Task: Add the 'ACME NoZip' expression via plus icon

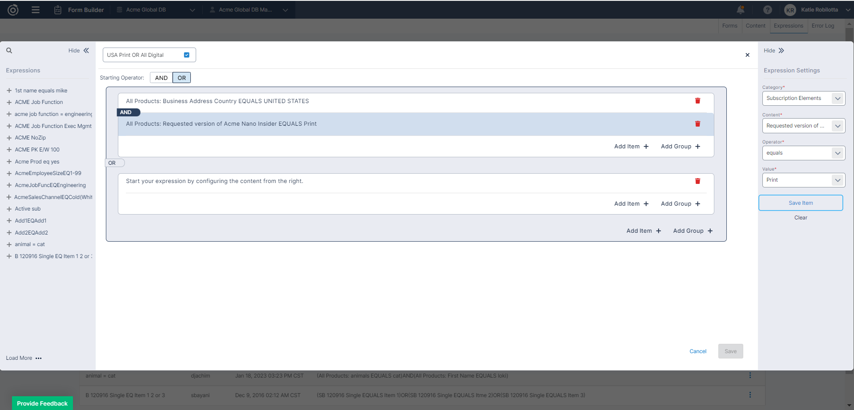Action: click(9, 138)
